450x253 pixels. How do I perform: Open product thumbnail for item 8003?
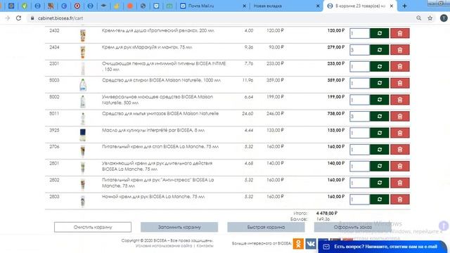click(x=83, y=85)
